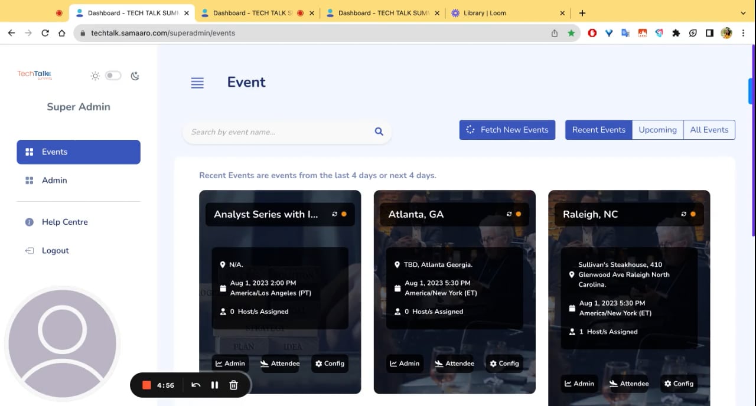Click the Sullivan's Steakhouse address text
Viewport: 756px width, 406px height.
624,274
